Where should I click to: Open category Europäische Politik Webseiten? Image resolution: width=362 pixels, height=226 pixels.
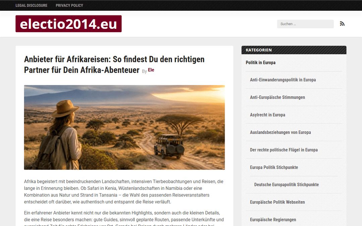[277, 202]
